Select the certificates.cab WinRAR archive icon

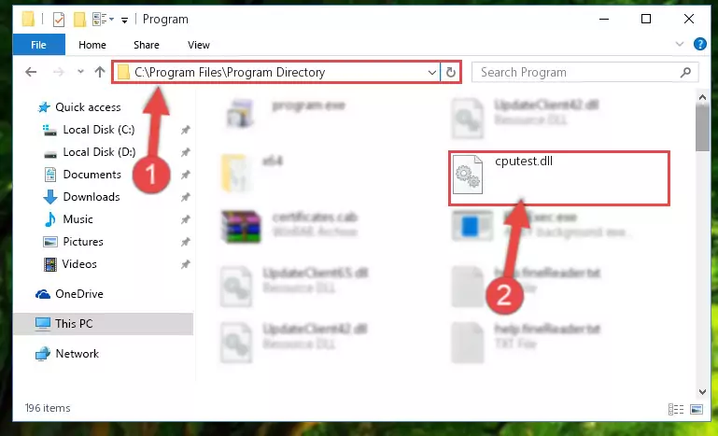241,226
